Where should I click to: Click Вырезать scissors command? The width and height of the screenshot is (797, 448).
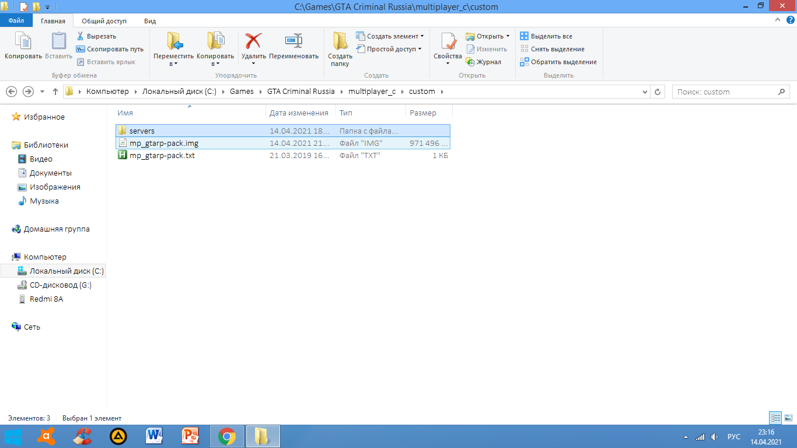click(x=96, y=36)
